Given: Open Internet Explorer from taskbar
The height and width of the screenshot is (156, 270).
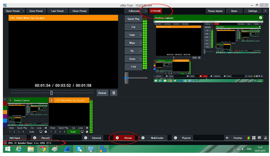Looking at the screenshot, I should coord(19,149).
